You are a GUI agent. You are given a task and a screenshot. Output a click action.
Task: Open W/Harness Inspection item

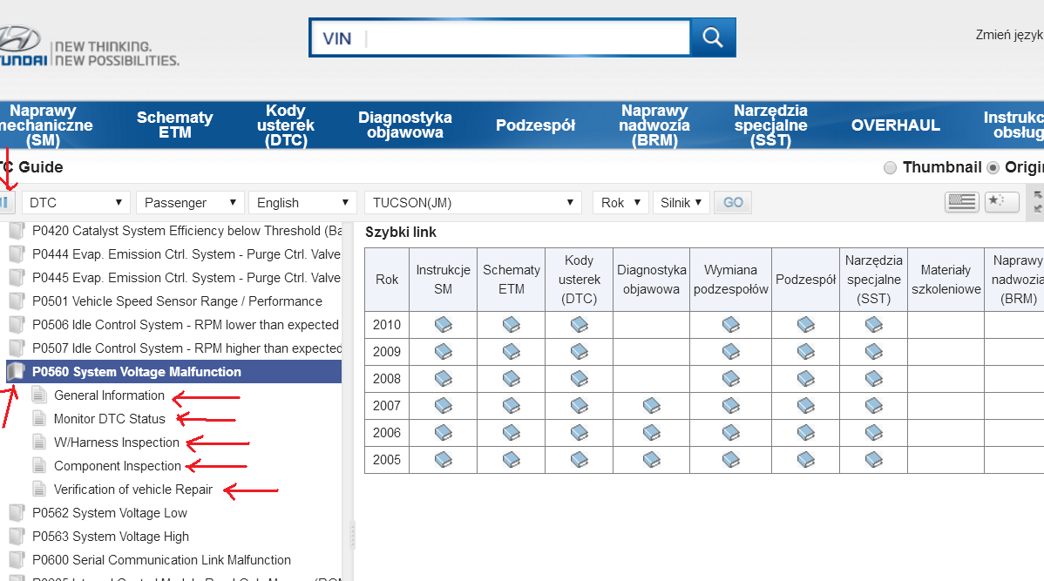coord(117,443)
